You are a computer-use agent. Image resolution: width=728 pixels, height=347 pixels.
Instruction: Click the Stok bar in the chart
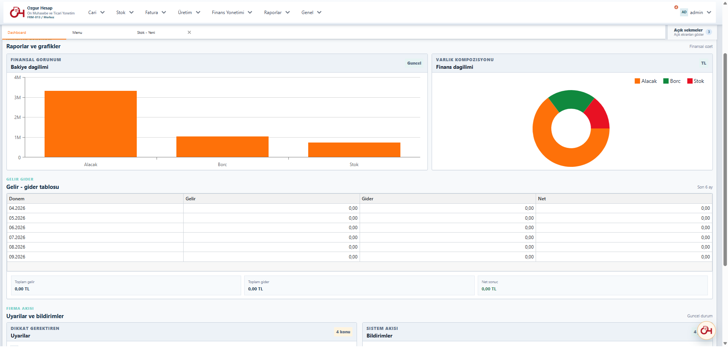click(x=354, y=150)
